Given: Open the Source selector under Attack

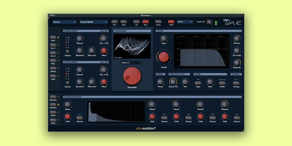Looking at the screenshot, I should coord(164,118).
